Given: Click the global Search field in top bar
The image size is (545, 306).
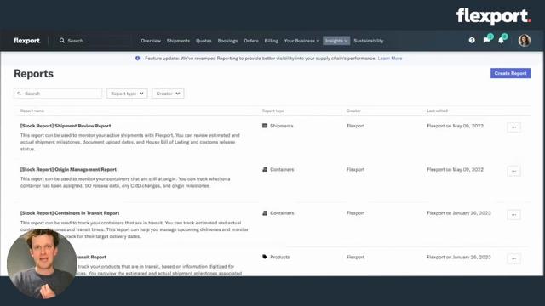Looking at the screenshot, I should click(95, 41).
